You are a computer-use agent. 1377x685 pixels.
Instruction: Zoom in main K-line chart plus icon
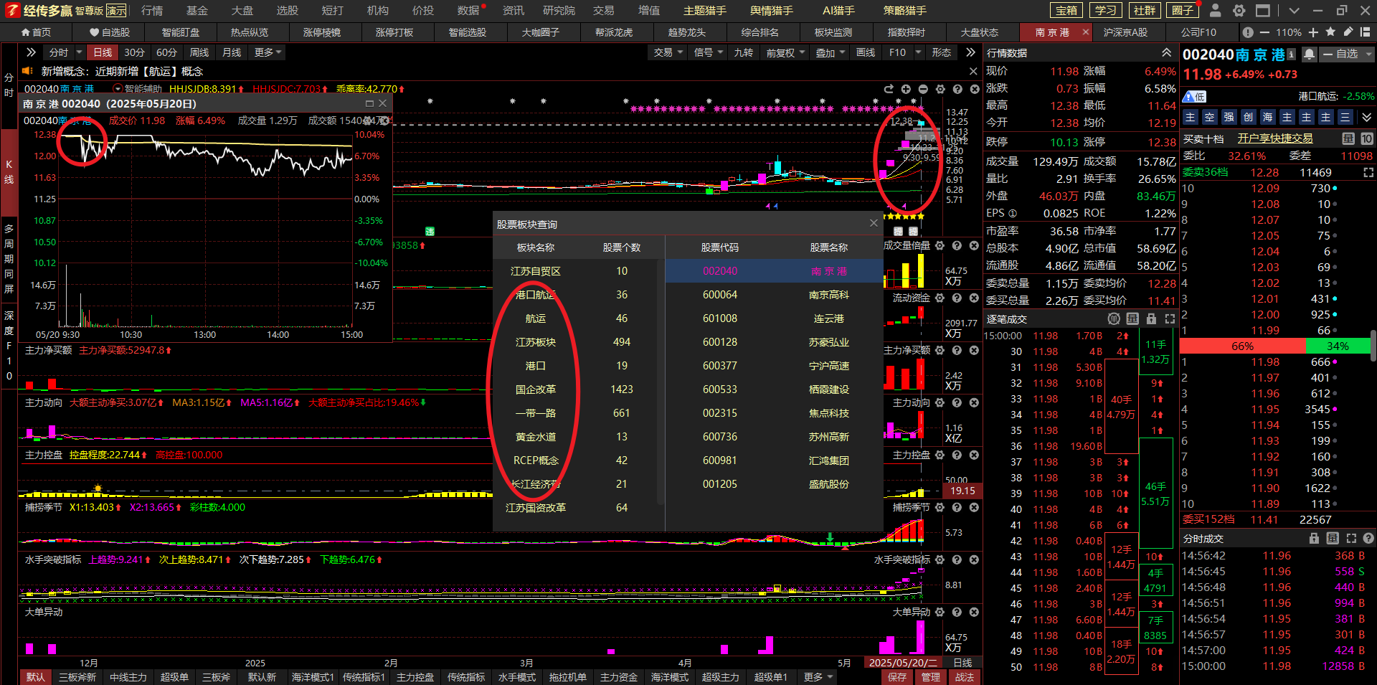pos(906,89)
